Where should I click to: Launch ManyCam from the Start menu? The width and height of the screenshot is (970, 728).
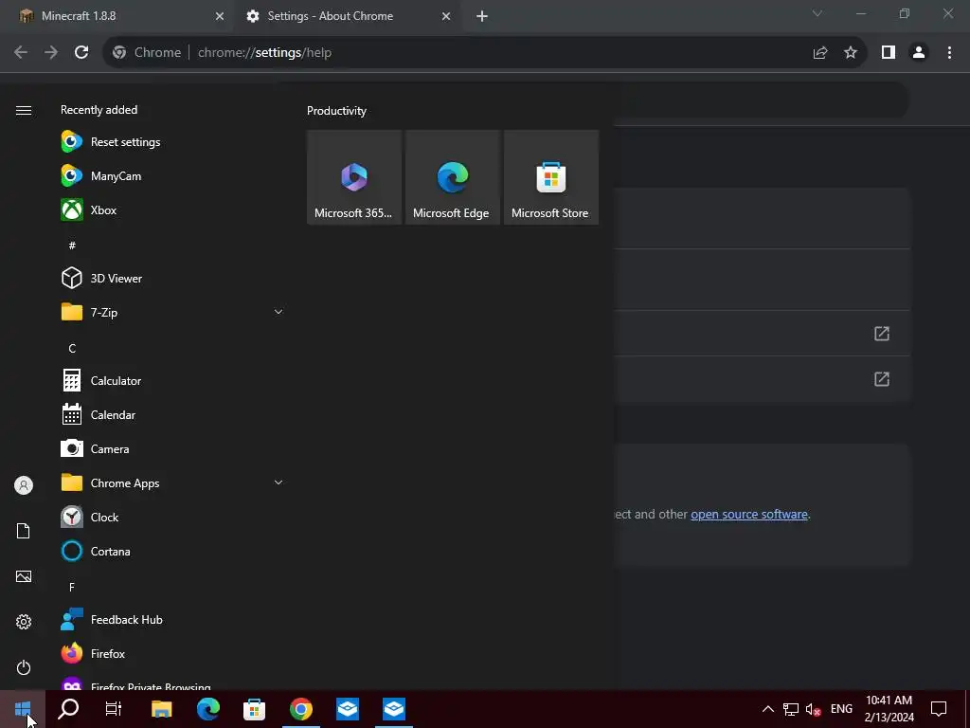coord(172,175)
